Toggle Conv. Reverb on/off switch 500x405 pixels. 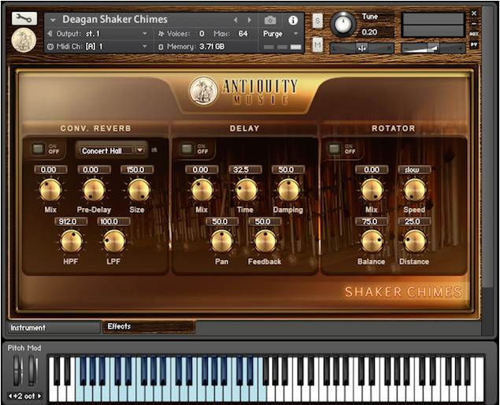pos(39,149)
